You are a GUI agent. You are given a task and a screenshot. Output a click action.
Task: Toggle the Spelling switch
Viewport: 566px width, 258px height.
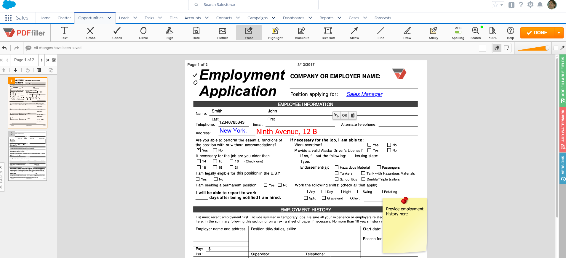click(458, 32)
